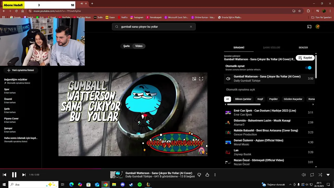The image size is (334, 188).
Task: Bookmark this page with the star
Action: click(300, 11)
